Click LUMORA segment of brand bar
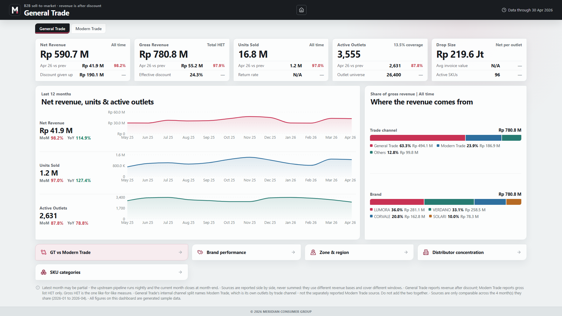Viewport: 562px width, 316px height. [397, 202]
